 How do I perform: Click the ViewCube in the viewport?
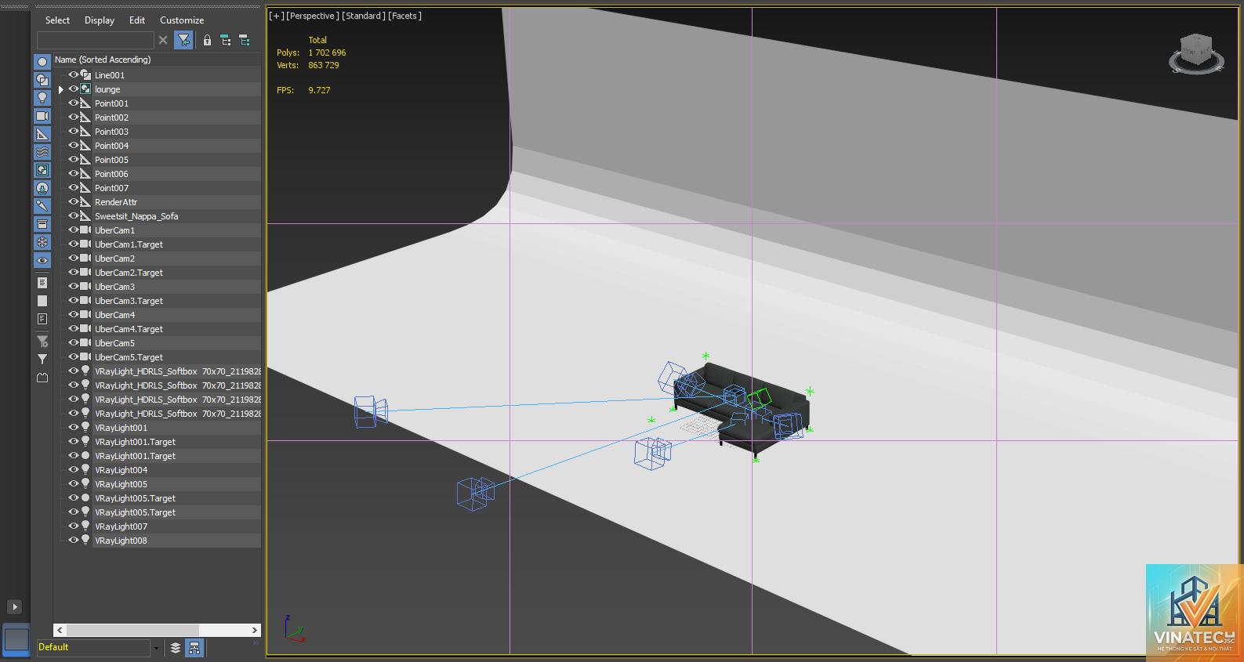point(1196,54)
